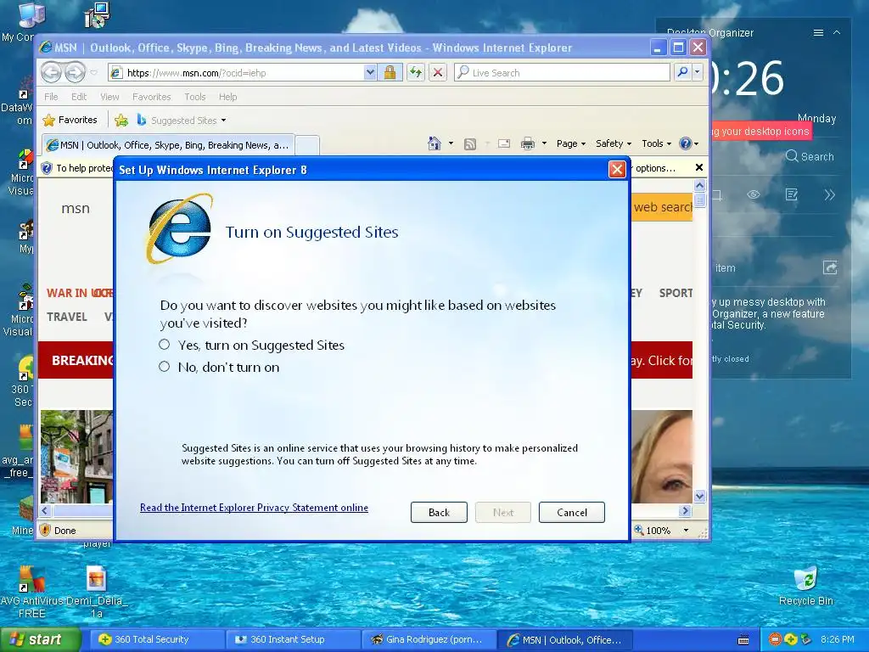Collapse the Desktop Organizer panel

tap(837, 33)
